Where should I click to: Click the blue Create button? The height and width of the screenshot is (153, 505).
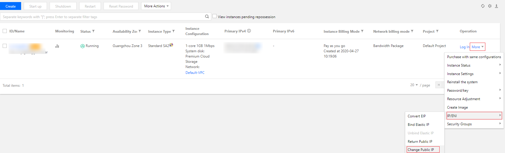click(x=11, y=6)
